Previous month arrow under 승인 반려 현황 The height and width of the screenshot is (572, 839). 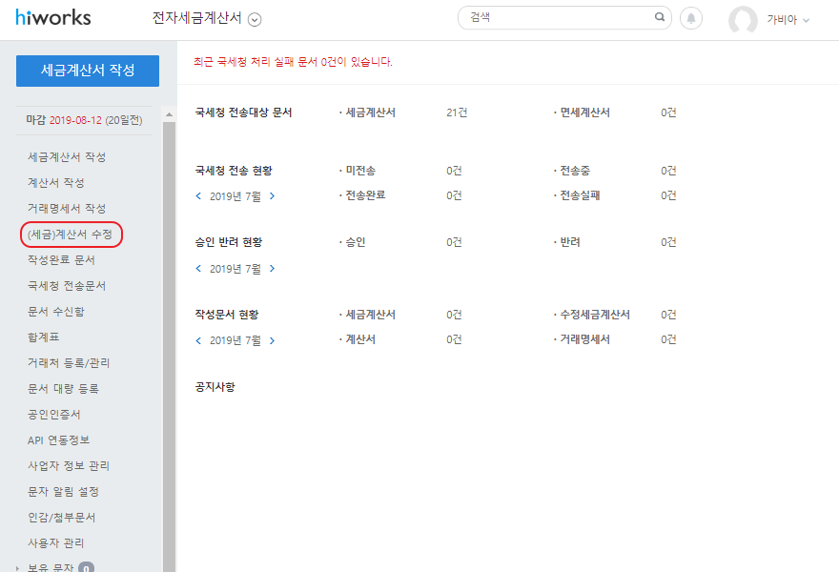coord(198,268)
